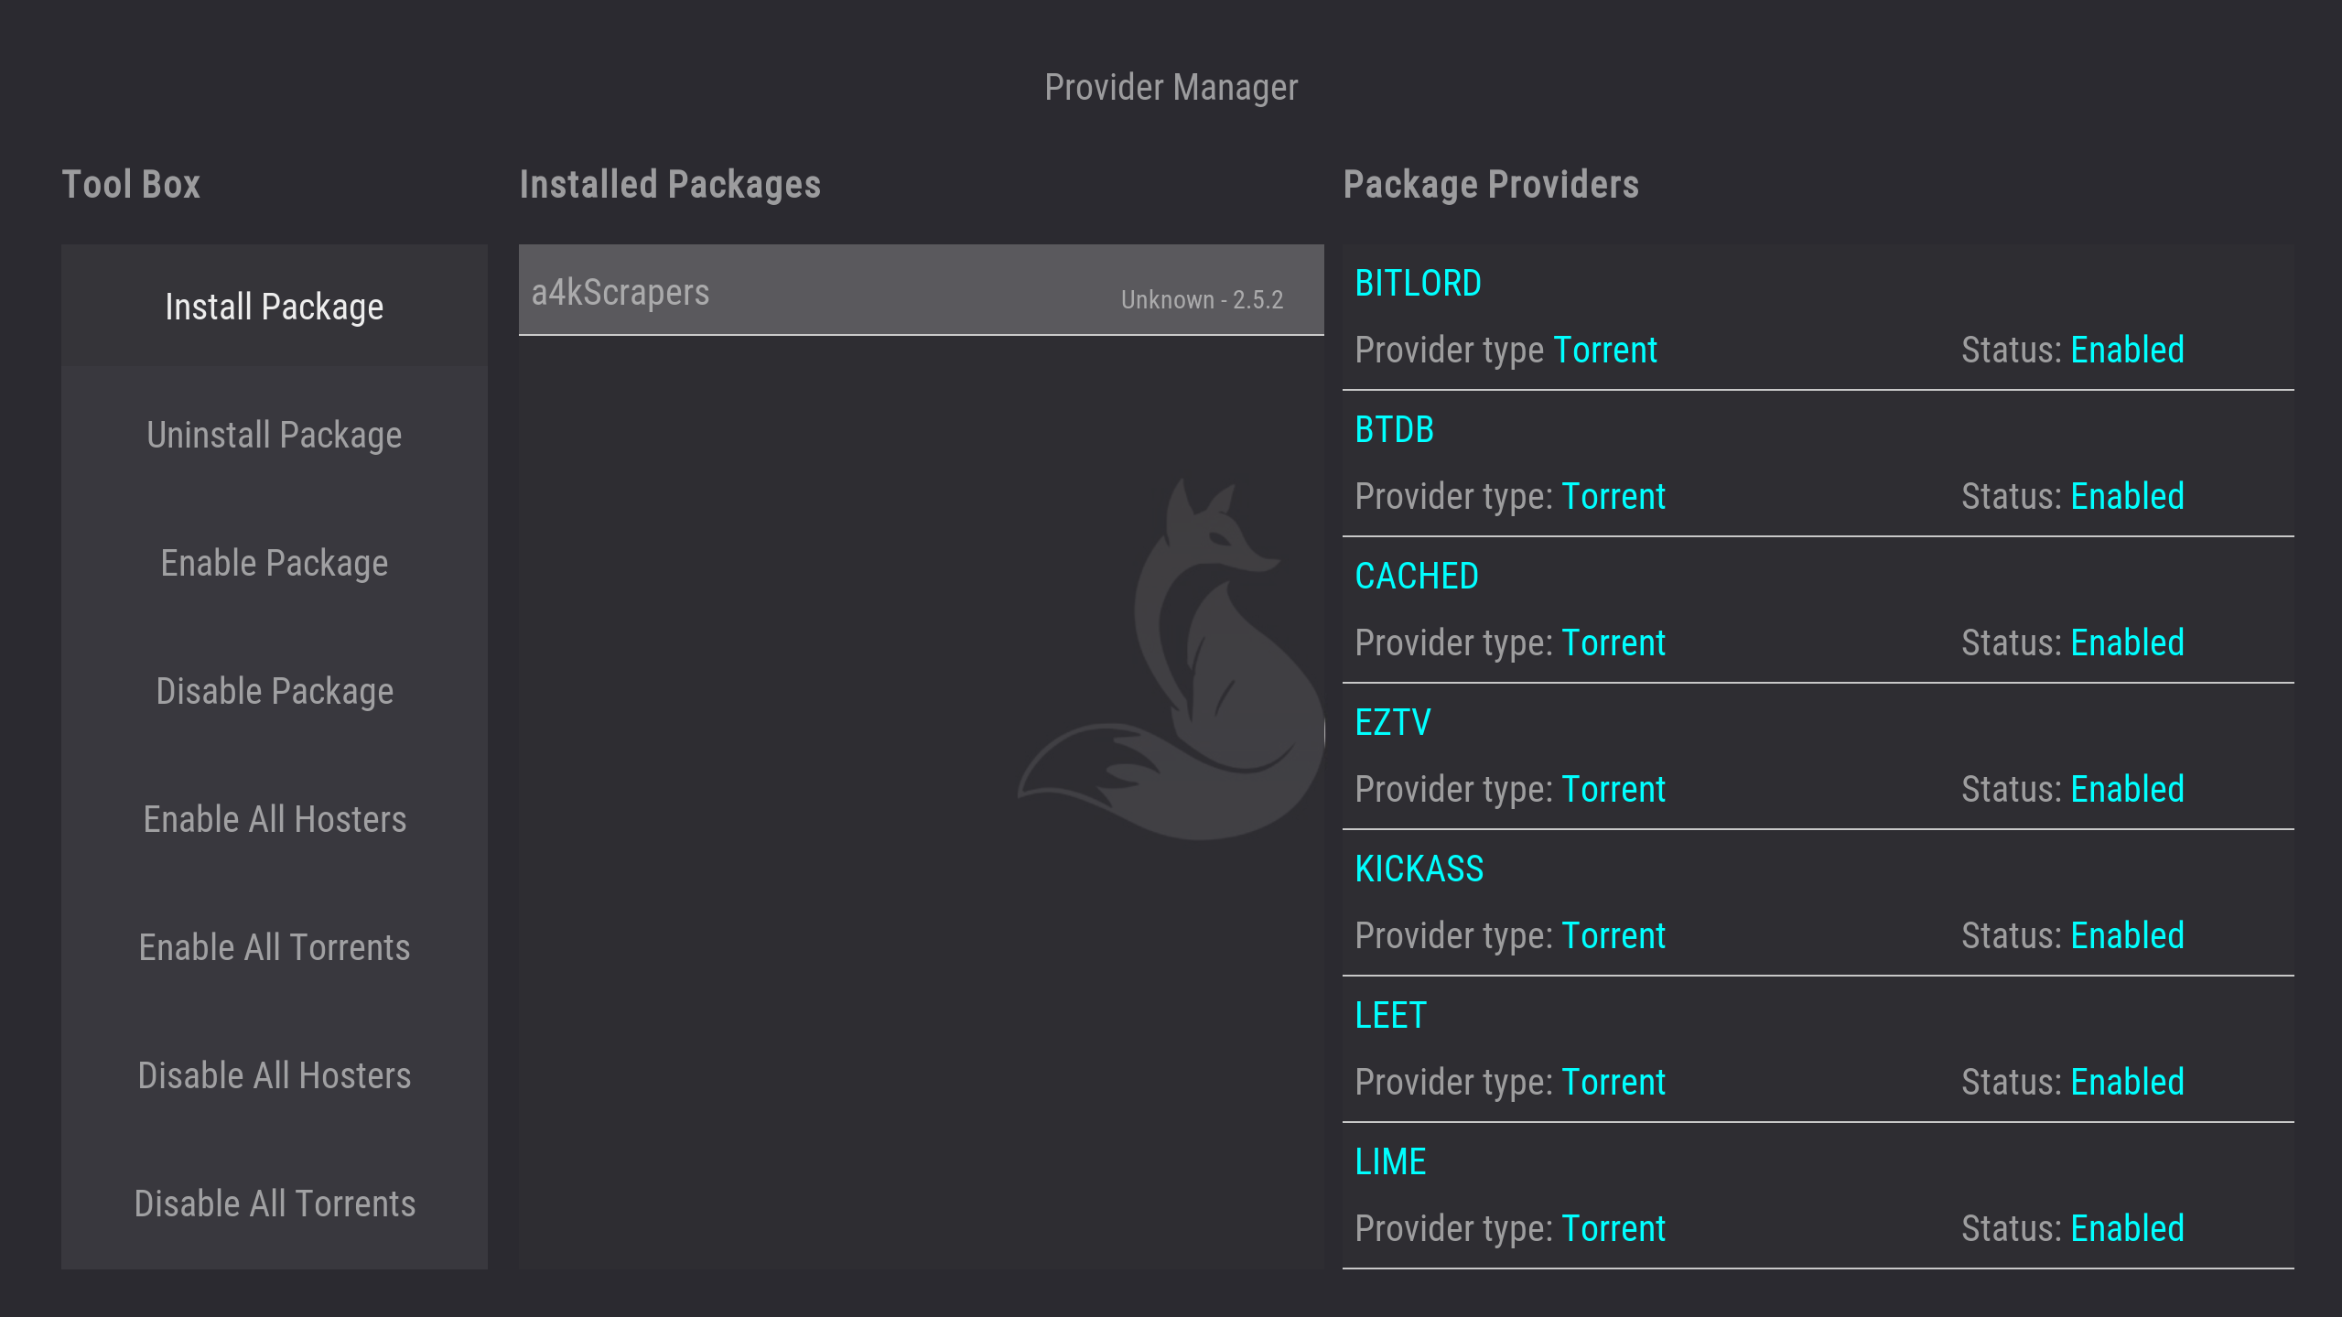Select the EZTV provider row
Image resolution: width=2342 pixels, height=1317 pixels.
tap(1817, 756)
